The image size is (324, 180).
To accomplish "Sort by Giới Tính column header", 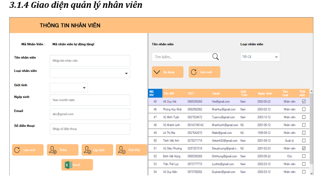I will 247,93.
